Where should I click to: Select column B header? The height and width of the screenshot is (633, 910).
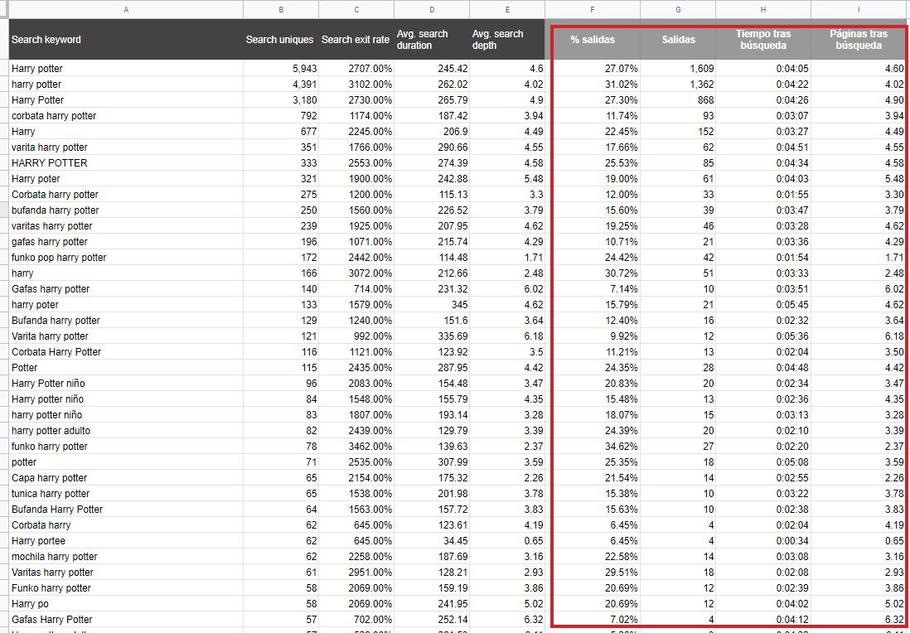[281, 9]
